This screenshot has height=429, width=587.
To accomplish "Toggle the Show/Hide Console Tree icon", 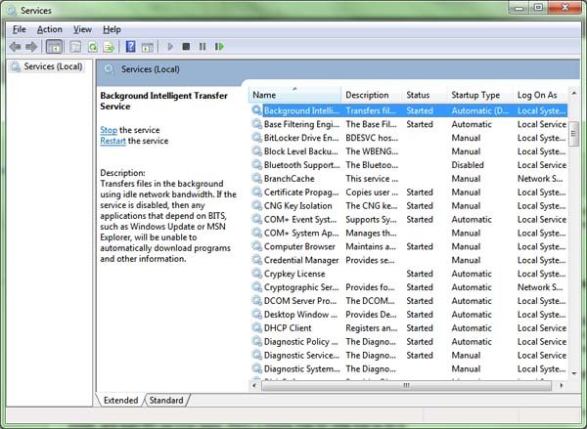I will click(x=54, y=47).
